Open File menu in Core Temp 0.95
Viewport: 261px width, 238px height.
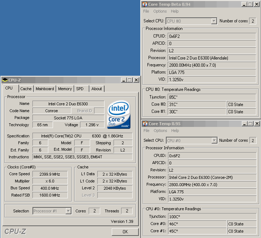point(146,131)
